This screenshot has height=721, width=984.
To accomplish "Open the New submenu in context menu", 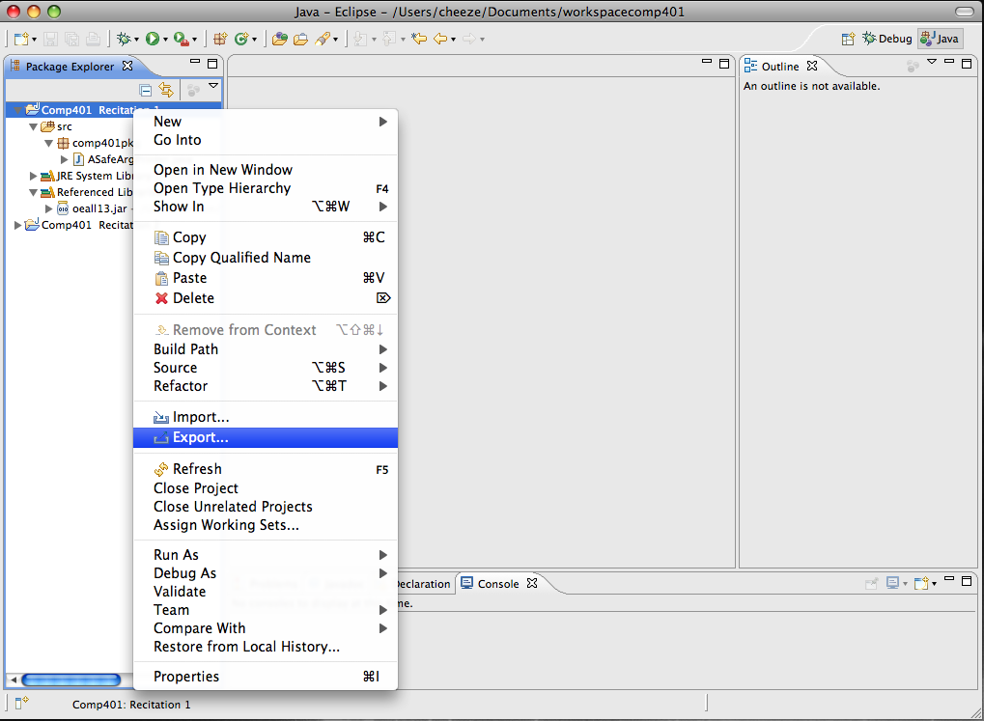I will click(x=266, y=121).
